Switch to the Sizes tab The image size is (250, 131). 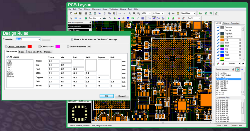pyautogui.click(x=22, y=52)
